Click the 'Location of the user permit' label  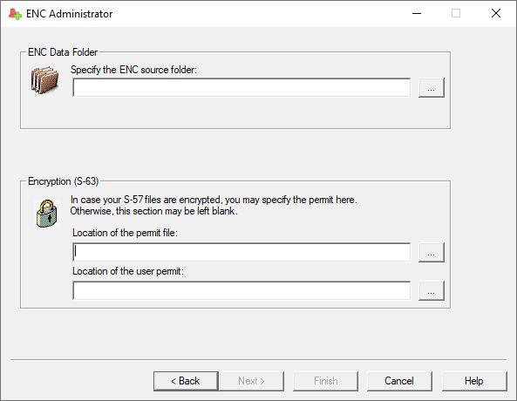pos(128,271)
